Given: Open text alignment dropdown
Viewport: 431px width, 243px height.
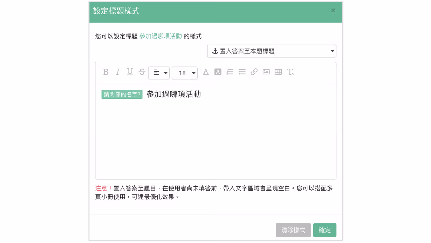Looking at the screenshot, I should pos(159,73).
